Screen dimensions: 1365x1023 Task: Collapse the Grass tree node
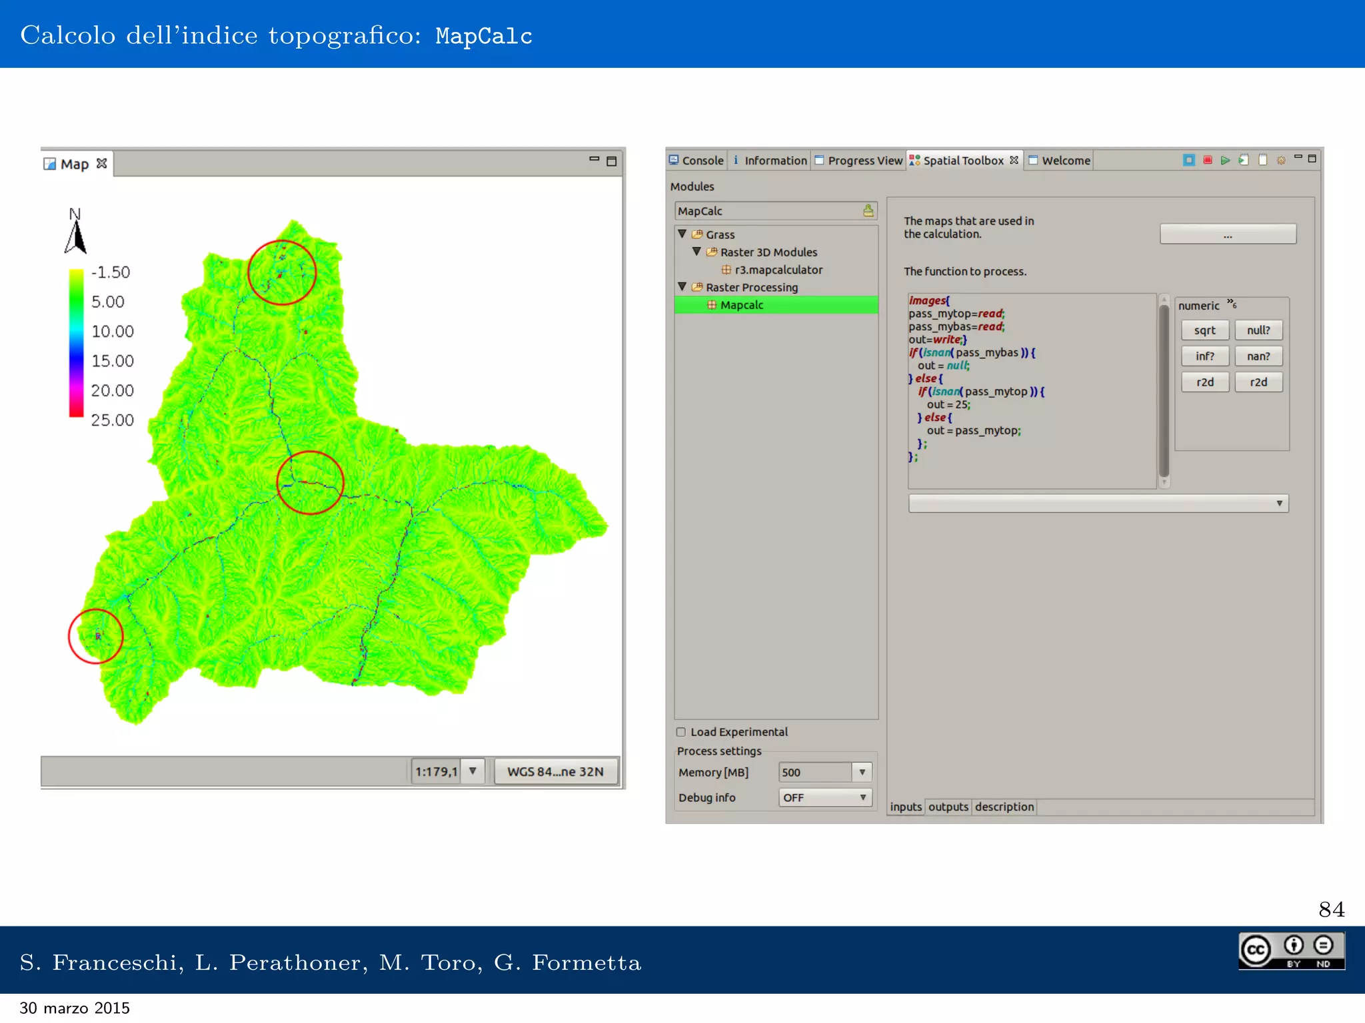(682, 234)
